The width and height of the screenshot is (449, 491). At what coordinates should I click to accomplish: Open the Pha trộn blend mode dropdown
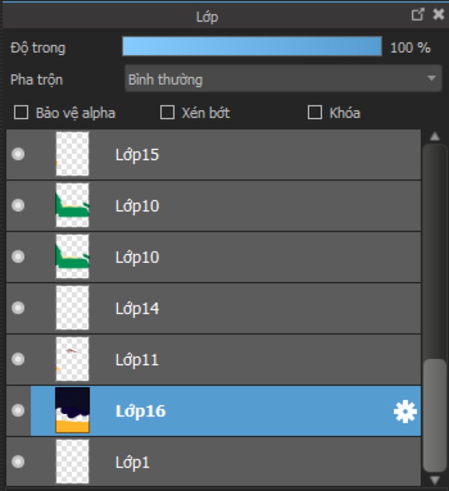[x=283, y=79]
